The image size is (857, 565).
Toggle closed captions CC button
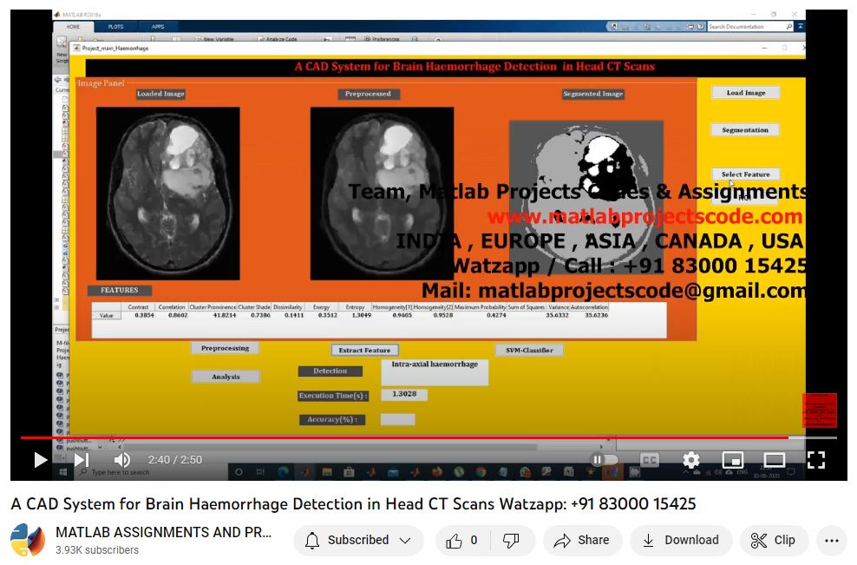[x=649, y=460]
